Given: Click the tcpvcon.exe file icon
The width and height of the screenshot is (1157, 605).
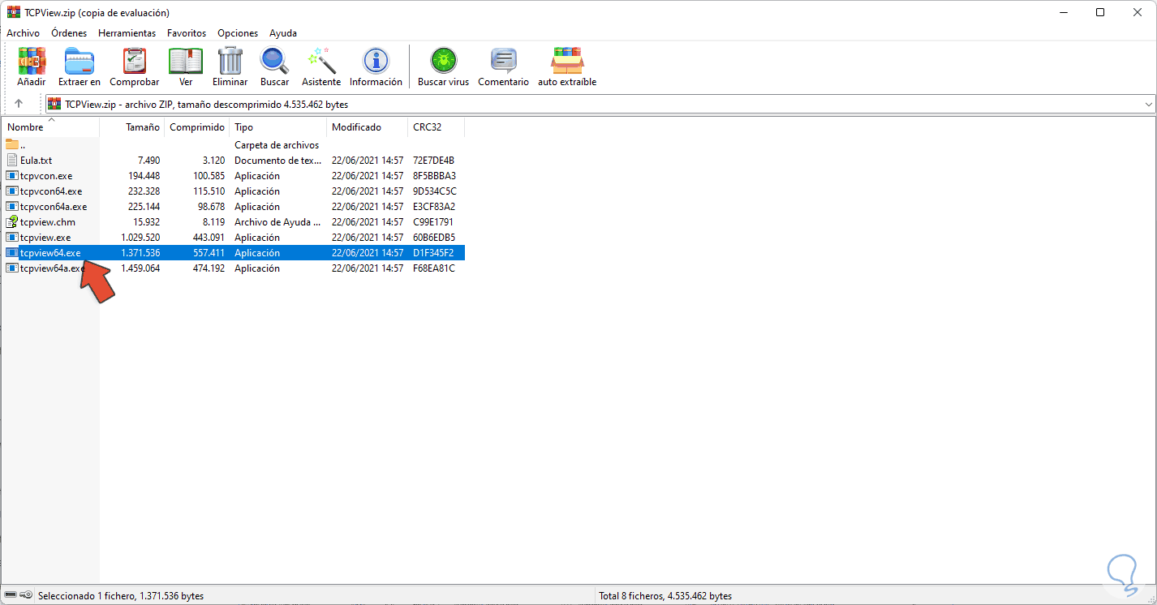Looking at the screenshot, I should pyautogui.click(x=12, y=176).
